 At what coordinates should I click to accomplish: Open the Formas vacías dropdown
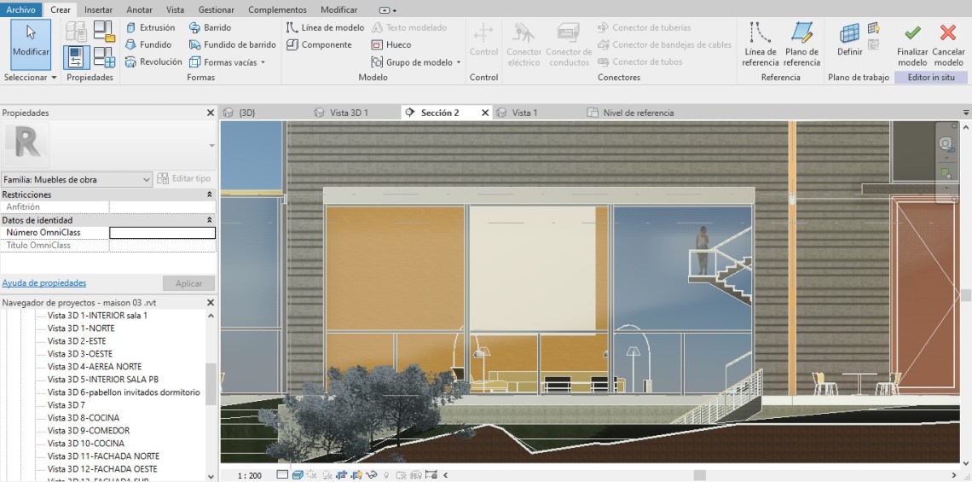click(228, 62)
